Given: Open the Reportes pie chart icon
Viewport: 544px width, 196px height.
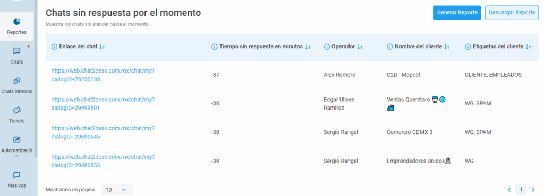Looking at the screenshot, I should (x=16, y=21).
